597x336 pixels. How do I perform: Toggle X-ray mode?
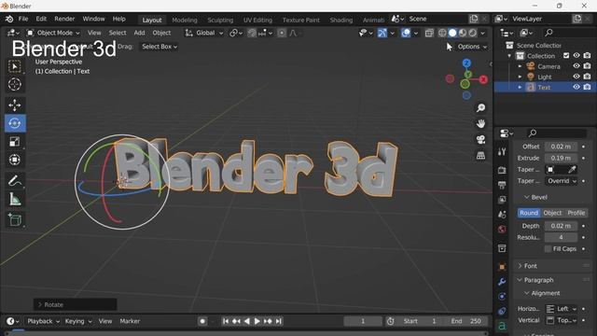pos(429,34)
